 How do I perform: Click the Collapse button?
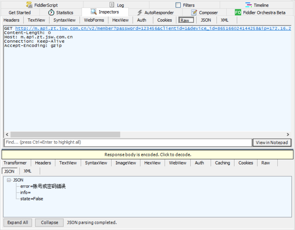pyautogui.click(x=49, y=222)
